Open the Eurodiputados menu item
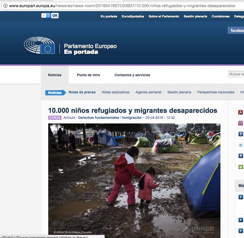The width and height of the screenshot is (244, 238). click(133, 17)
